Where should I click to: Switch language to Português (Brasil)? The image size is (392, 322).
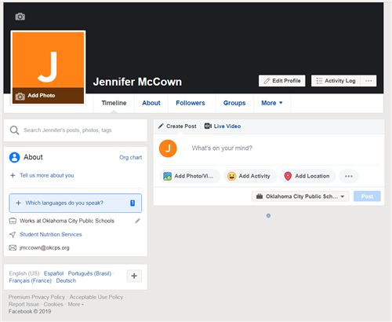point(89,273)
